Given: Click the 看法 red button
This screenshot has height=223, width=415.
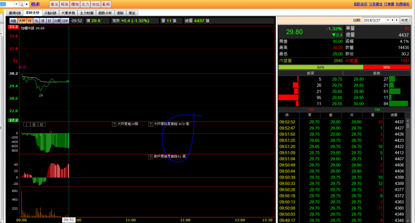Looking at the screenshot, I should click(54, 4).
